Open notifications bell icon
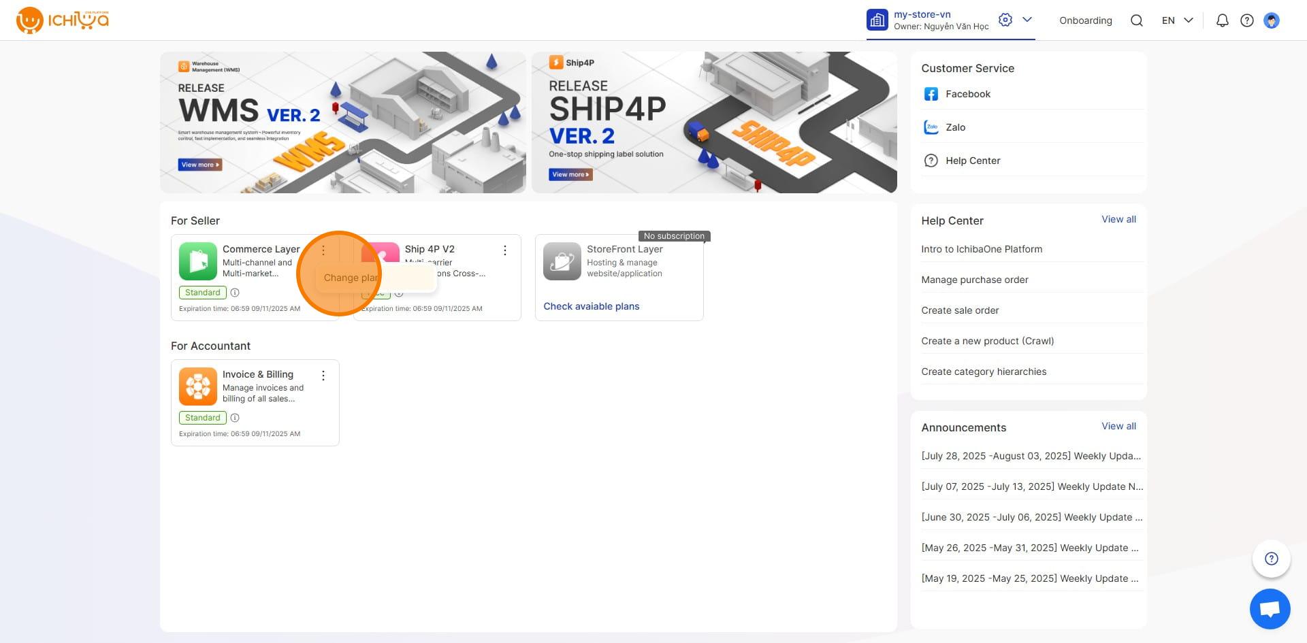The image size is (1307, 643). click(1223, 20)
